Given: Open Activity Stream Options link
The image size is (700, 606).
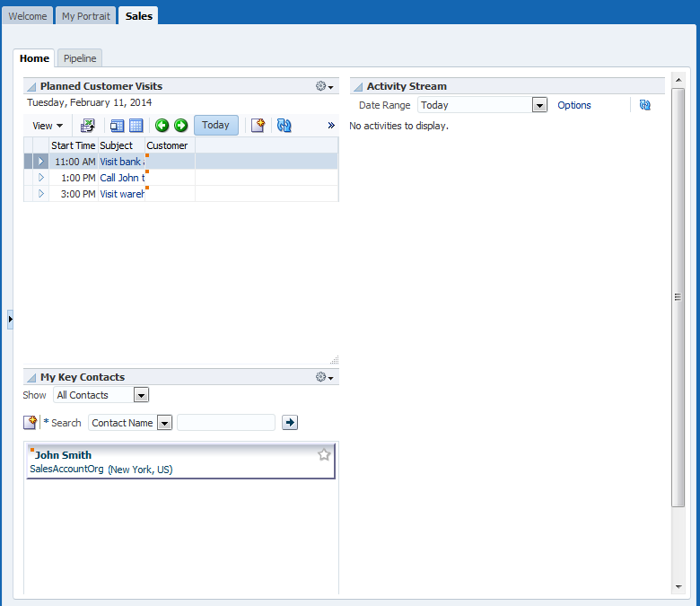Looking at the screenshot, I should (574, 105).
